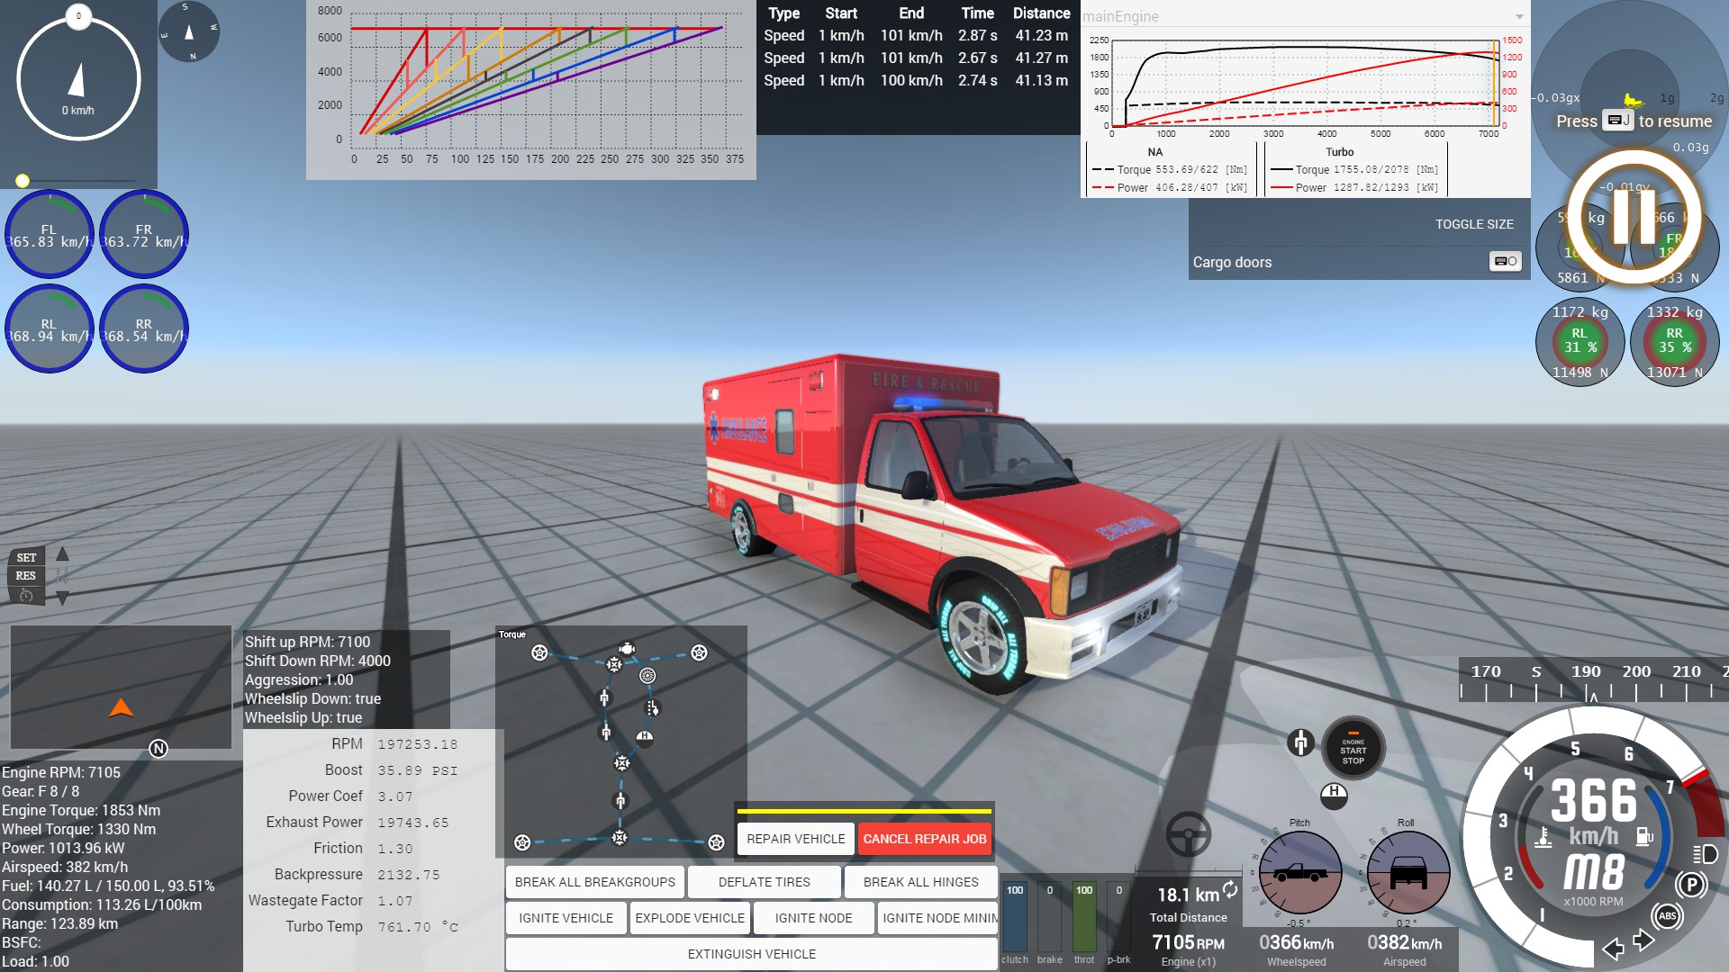
Task: Click TOGGLE SIZE in the menu
Action: (x=1474, y=224)
